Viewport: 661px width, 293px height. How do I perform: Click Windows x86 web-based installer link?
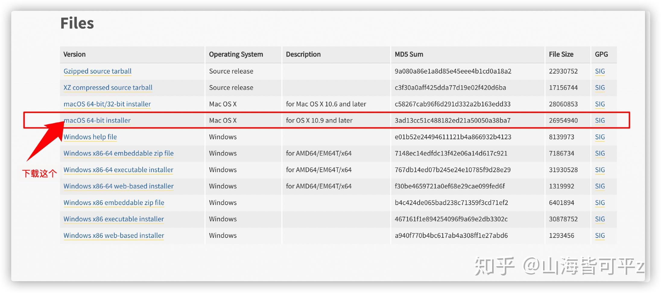[x=114, y=235]
